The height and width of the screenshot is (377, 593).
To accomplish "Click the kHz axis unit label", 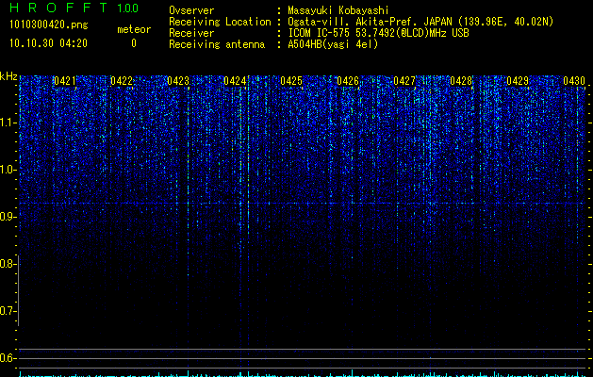I will click(8, 76).
